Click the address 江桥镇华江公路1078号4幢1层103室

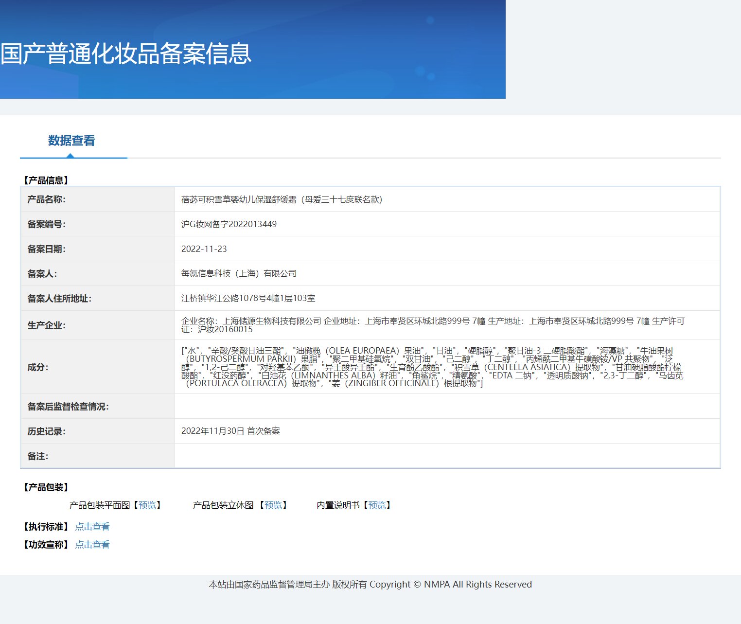pyautogui.click(x=248, y=299)
